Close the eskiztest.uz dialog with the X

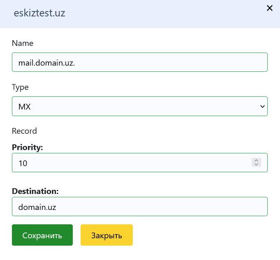point(270,8)
